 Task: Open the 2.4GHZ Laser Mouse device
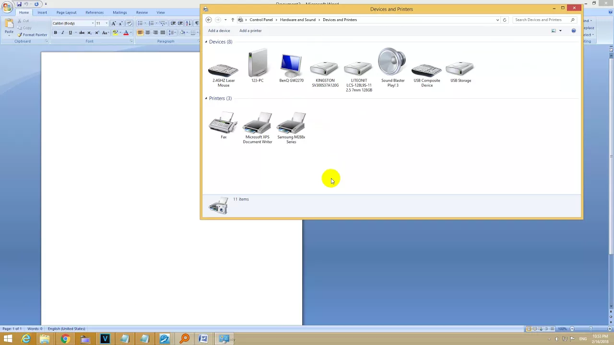[x=224, y=75]
